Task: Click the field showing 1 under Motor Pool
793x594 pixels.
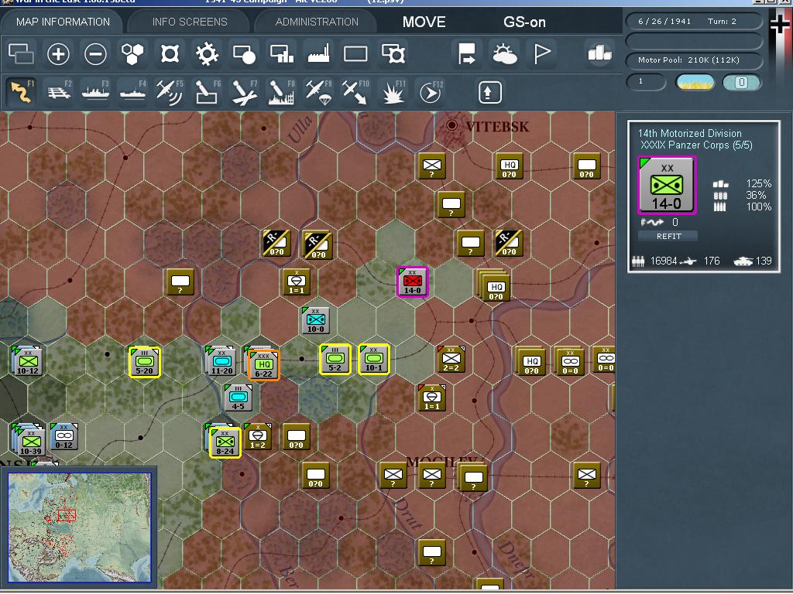Action: coord(646,82)
